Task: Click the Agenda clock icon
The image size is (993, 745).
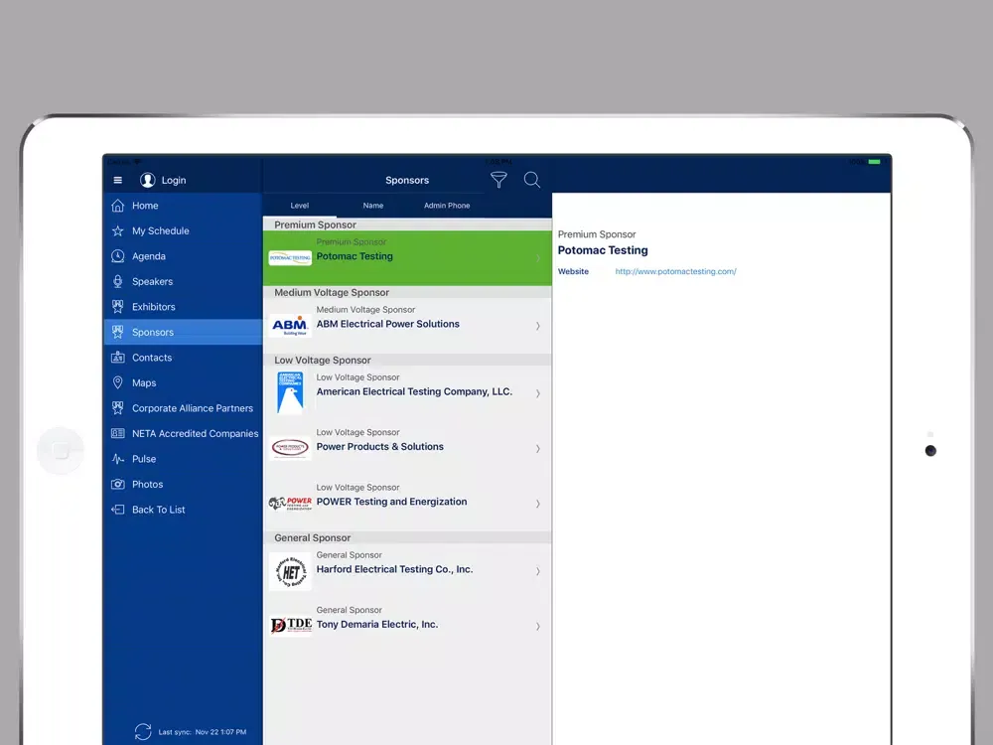Action: tap(118, 256)
